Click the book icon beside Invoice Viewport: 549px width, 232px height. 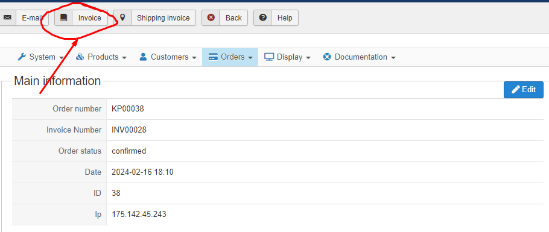click(x=63, y=18)
